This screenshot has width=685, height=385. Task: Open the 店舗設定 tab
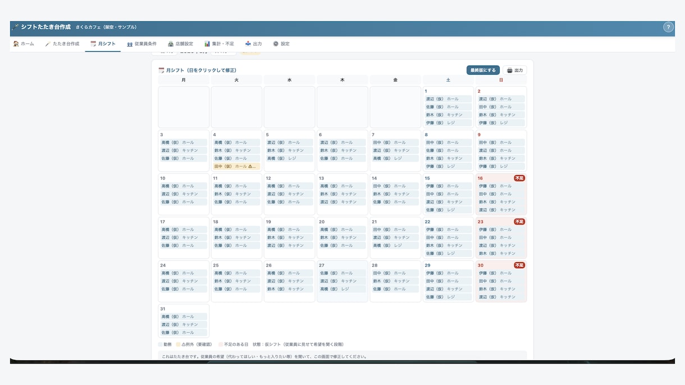click(x=180, y=44)
